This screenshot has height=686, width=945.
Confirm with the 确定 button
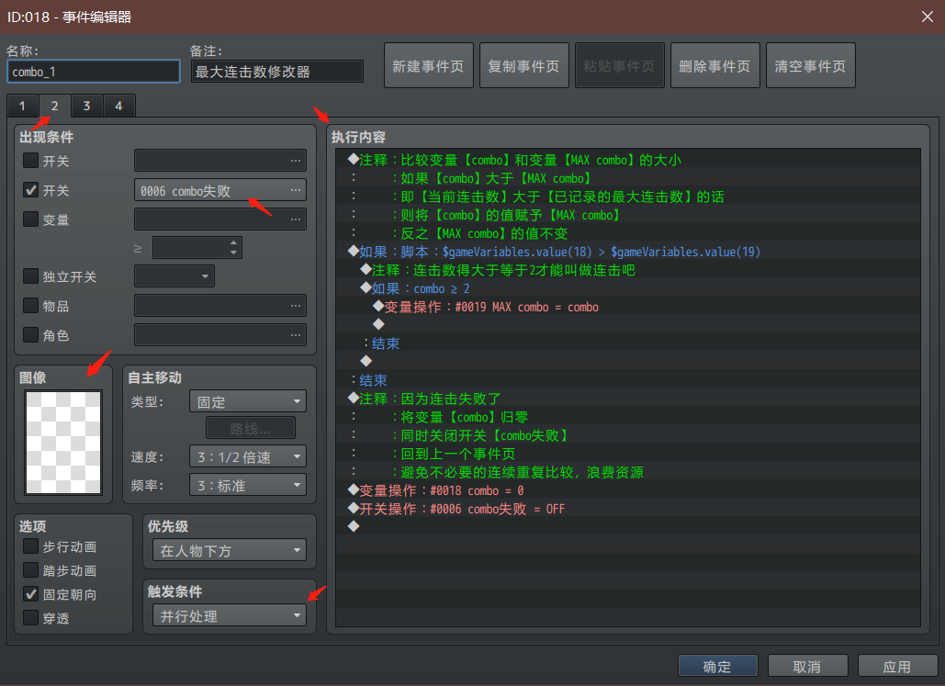click(718, 666)
